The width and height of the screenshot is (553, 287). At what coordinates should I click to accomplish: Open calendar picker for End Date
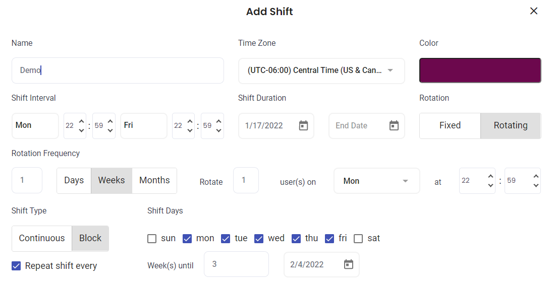pos(394,125)
